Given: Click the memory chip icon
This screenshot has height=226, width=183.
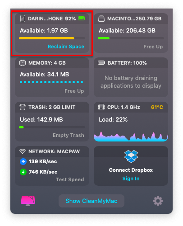Looking at the screenshot, I should pos(23,63).
